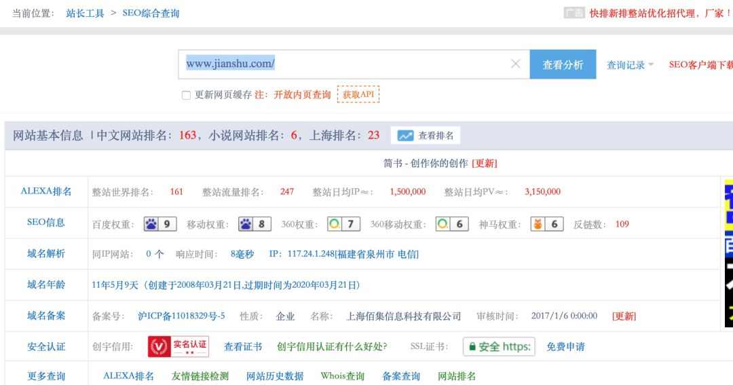Open the 站长工具 breadcrumb link

[x=85, y=14]
